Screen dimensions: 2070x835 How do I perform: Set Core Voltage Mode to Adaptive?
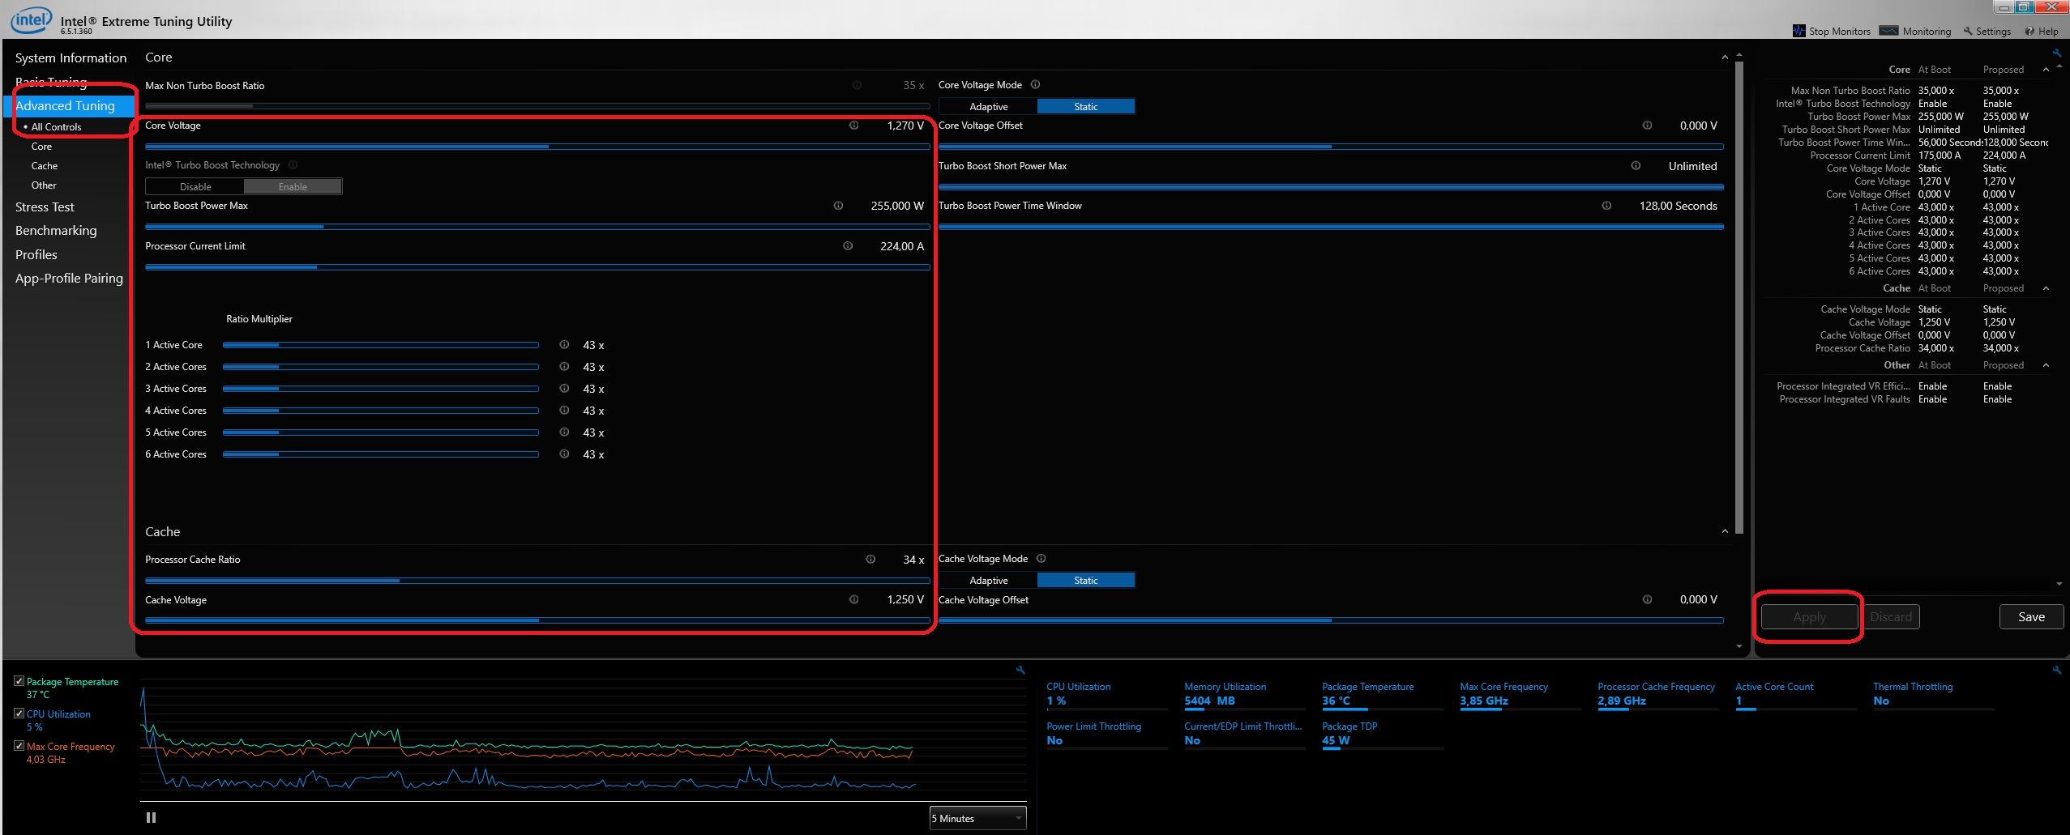(x=988, y=107)
